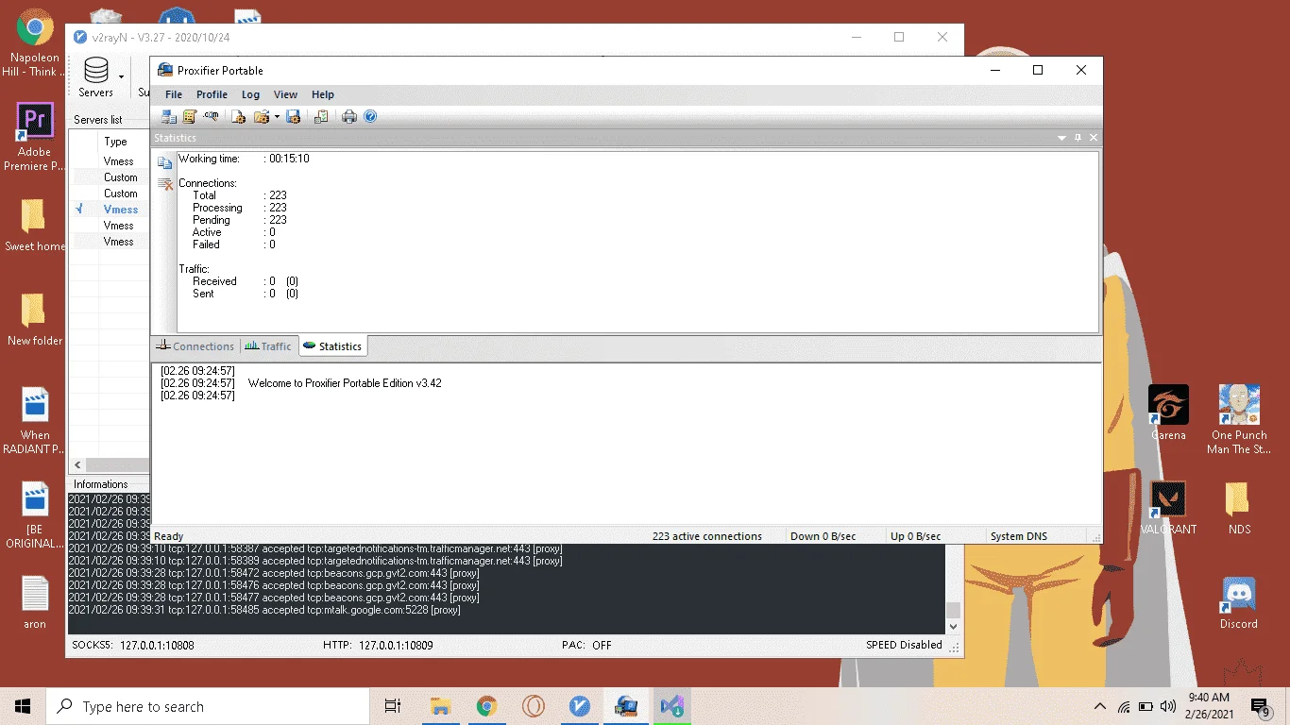Select the active bold Vmess server row
The height and width of the screenshot is (725, 1290).
(x=111, y=210)
